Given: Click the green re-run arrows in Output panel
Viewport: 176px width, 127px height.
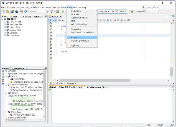Looking at the screenshot, I should coord(50,90).
